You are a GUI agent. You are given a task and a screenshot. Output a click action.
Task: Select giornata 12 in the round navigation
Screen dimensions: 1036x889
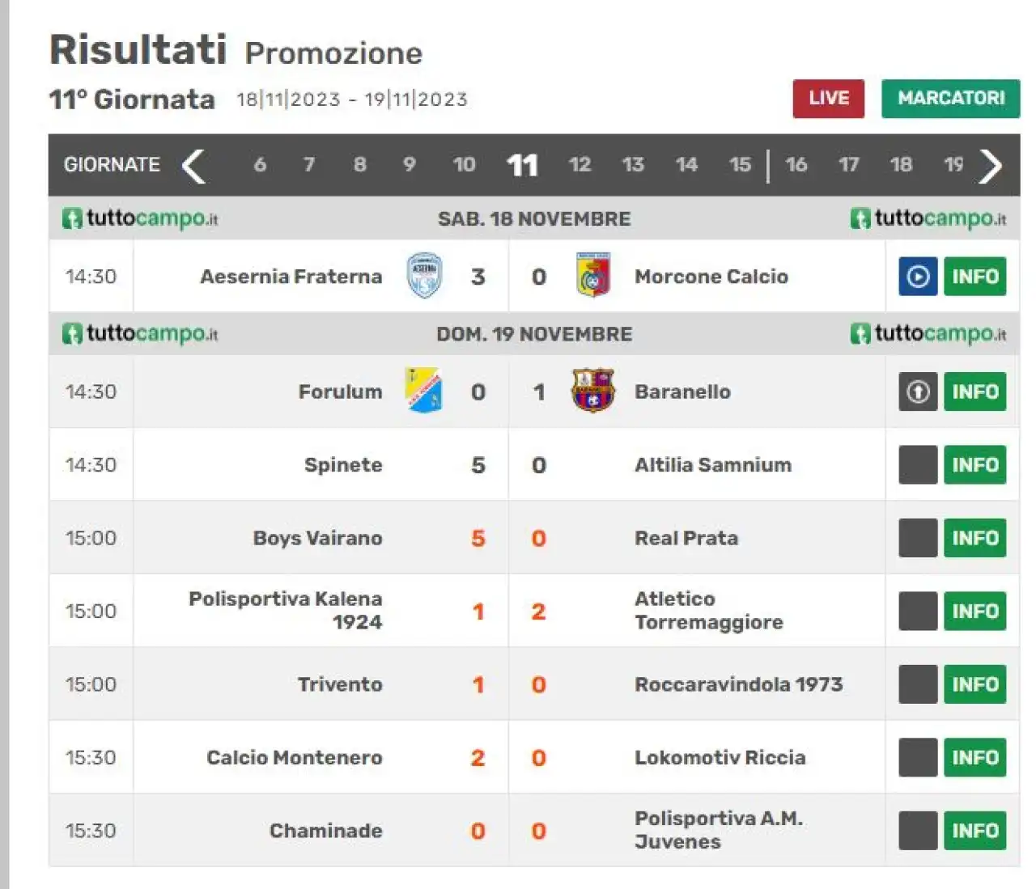click(x=580, y=165)
